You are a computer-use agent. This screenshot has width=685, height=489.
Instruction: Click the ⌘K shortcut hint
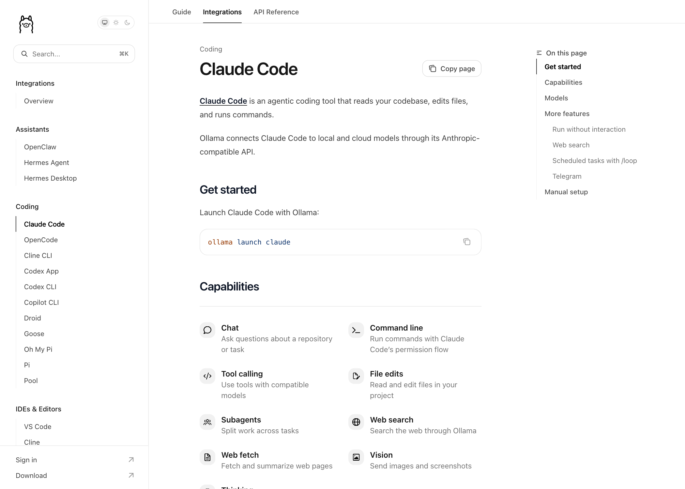click(x=124, y=54)
